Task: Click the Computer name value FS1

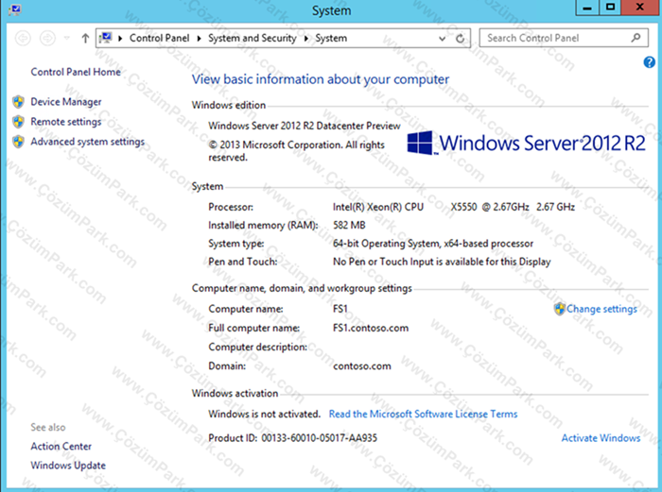Action: pyautogui.click(x=340, y=309)
